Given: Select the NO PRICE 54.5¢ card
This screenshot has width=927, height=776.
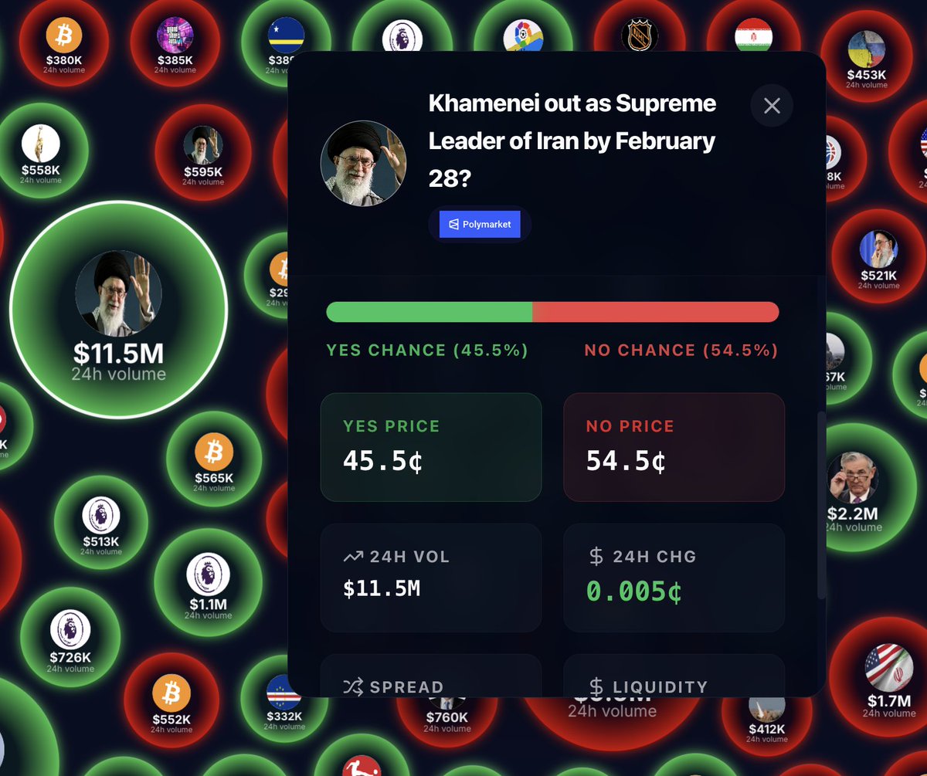Looking at the screenshot, I should click(x=674, y=447).
